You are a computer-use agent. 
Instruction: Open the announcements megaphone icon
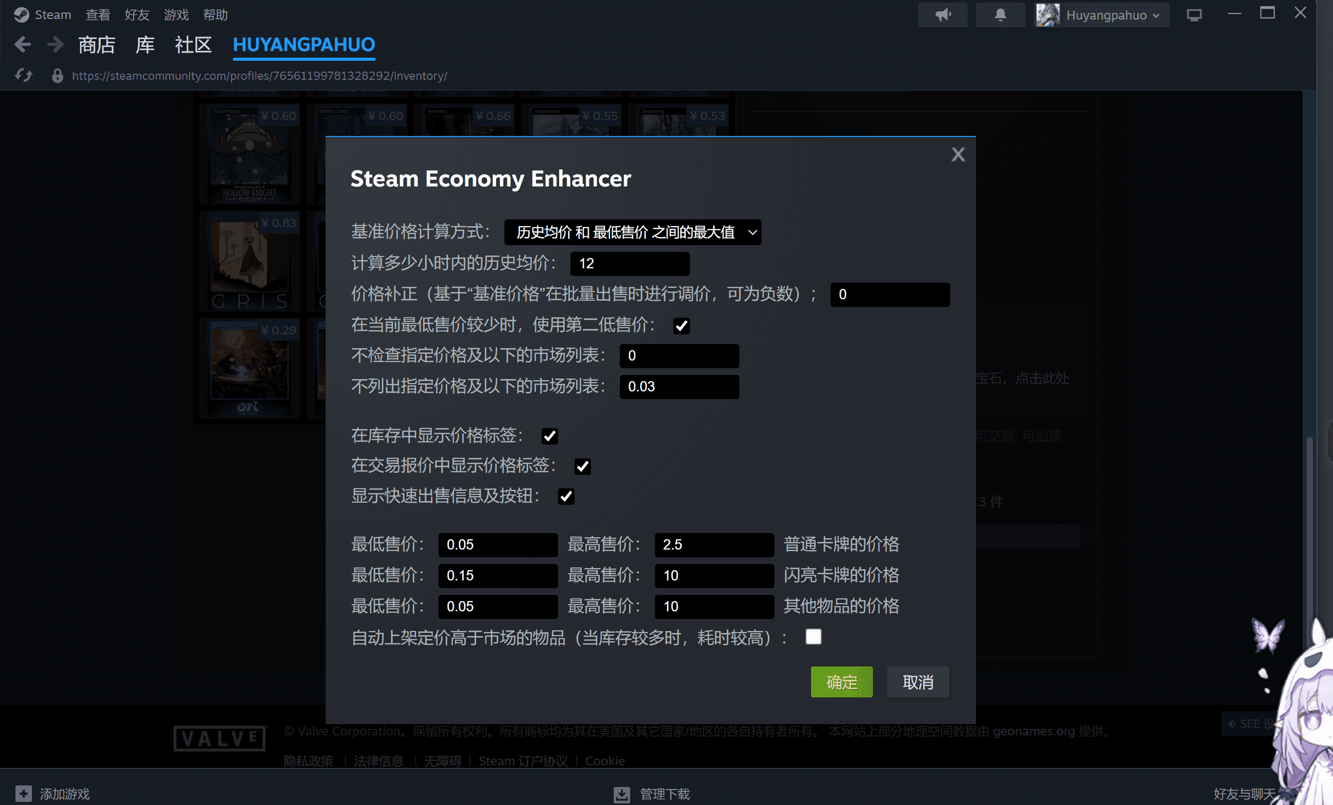pyautogui.click(x=942, y=14)
